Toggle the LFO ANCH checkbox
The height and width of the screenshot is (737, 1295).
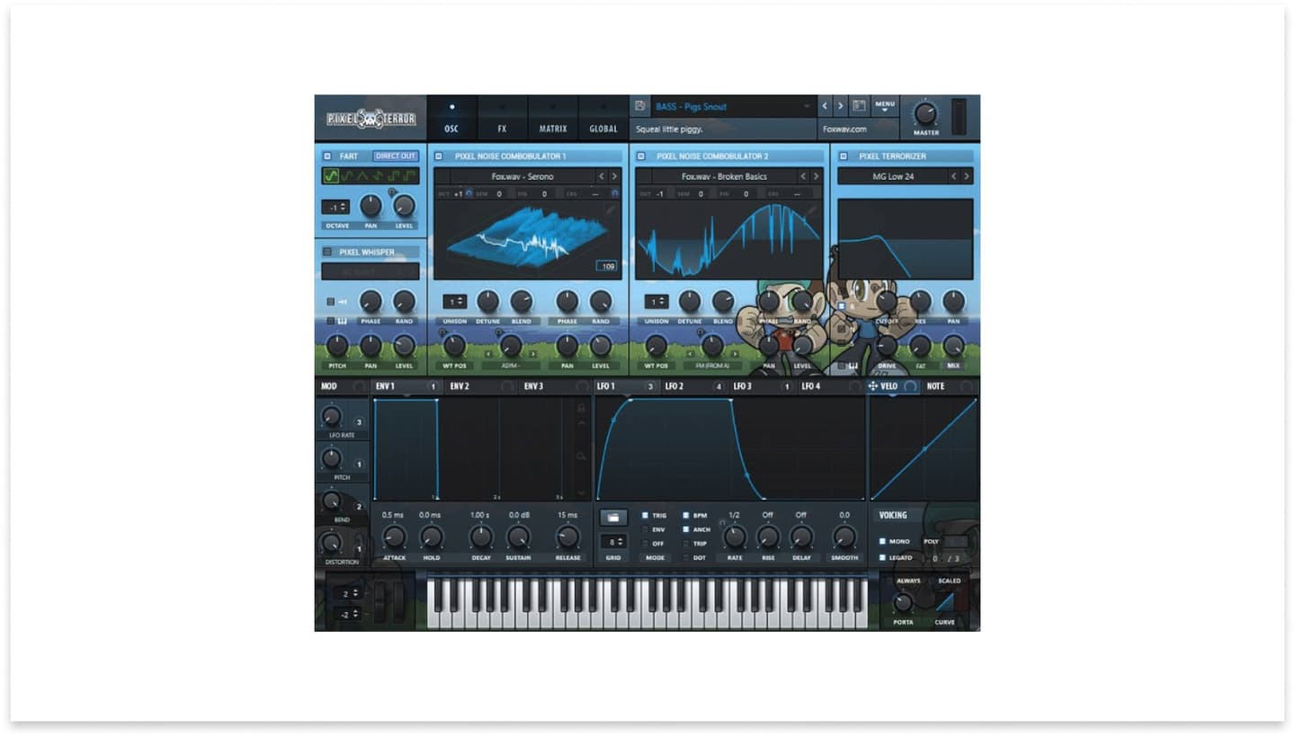(686, 529)
